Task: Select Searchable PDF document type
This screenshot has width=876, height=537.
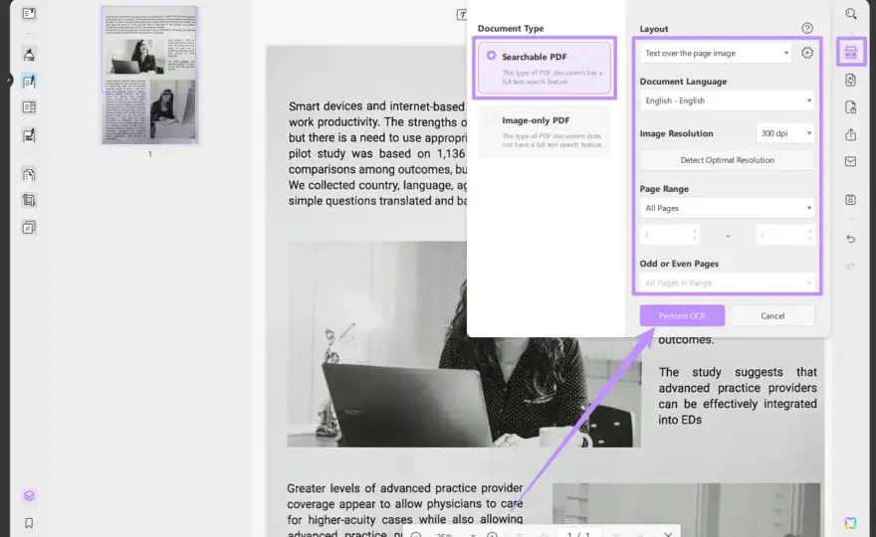Action: [545, 68]
